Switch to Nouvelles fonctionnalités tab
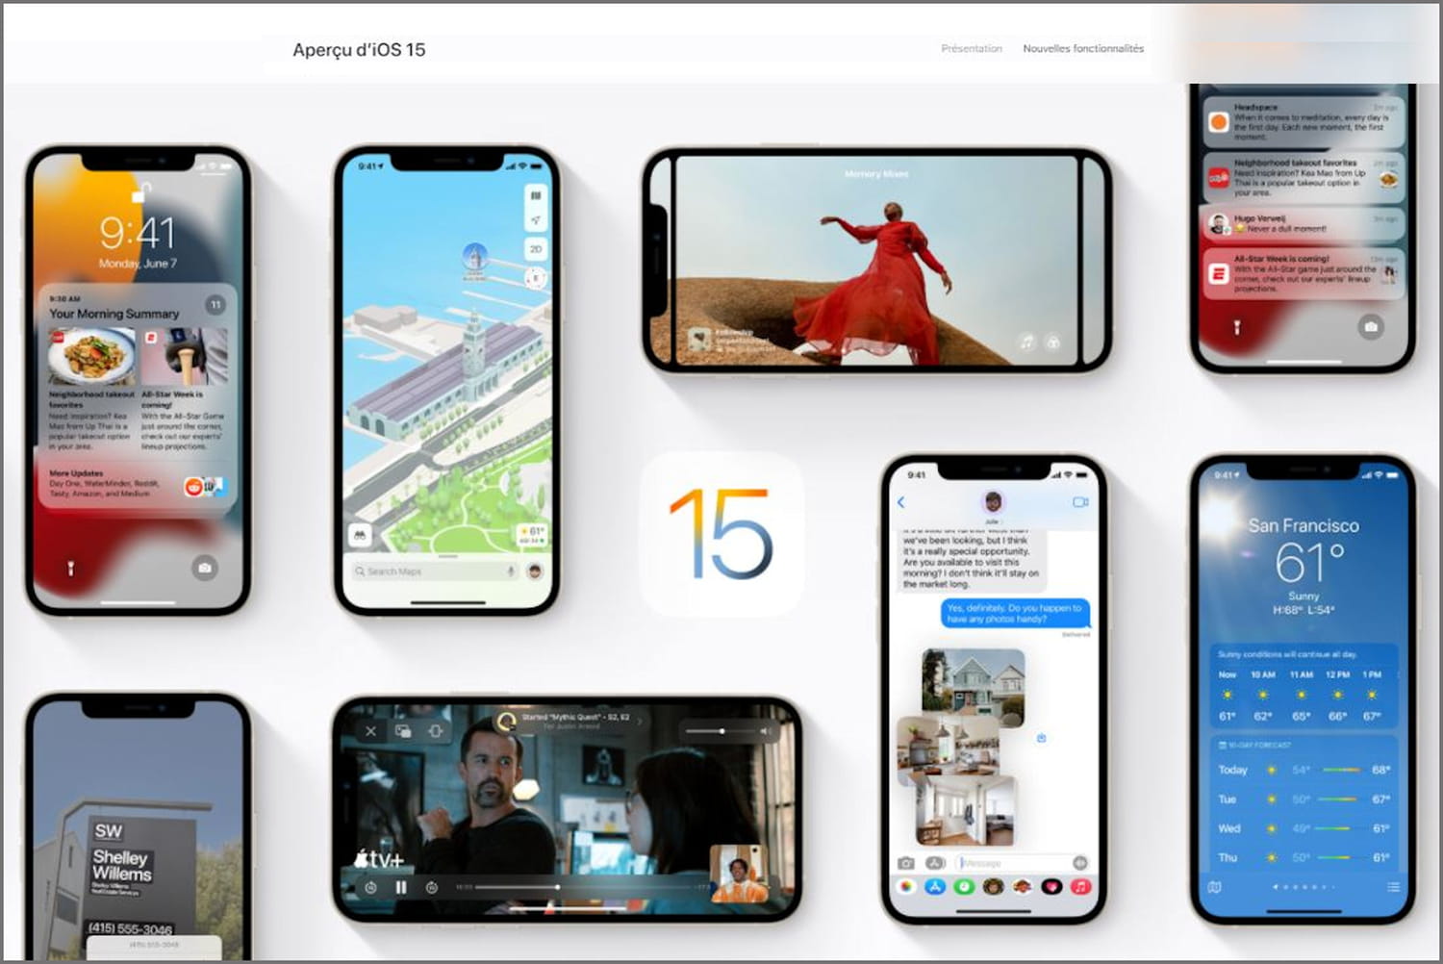This screenshot has width=1443, height=964. [x=1082, y=48]
